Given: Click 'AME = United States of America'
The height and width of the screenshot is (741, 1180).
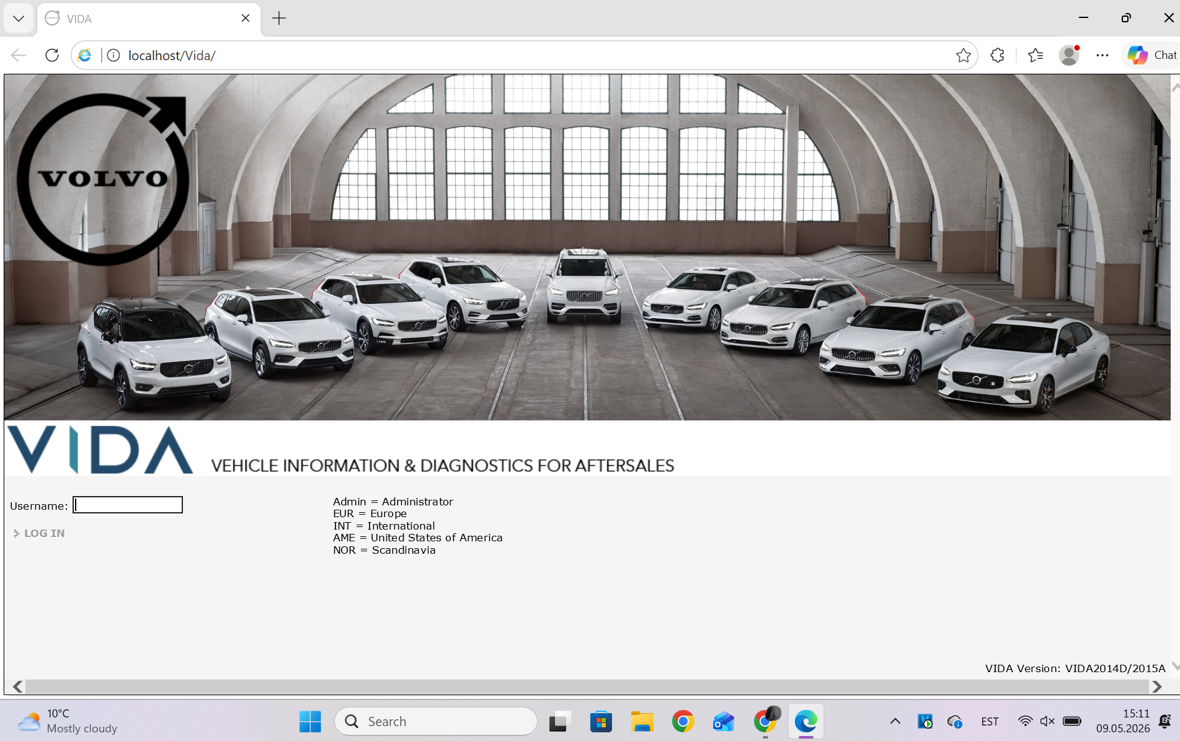Looking at the screenshot, I should pyautogui.click(x=418, y=538).
